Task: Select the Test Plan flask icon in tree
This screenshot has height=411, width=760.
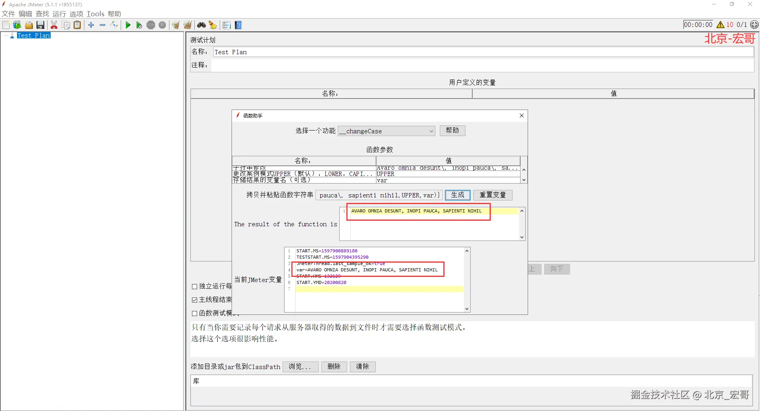Action: (12, 36)
